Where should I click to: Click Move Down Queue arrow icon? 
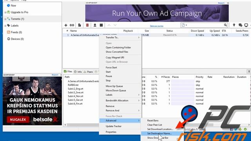coord(115,25)
